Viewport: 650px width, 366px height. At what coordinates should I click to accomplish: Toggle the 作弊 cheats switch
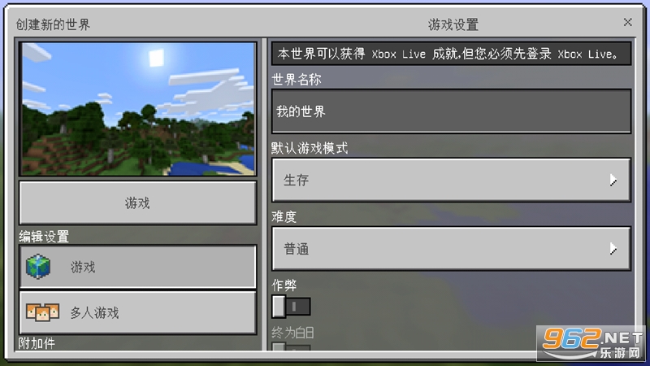[291, 307]
